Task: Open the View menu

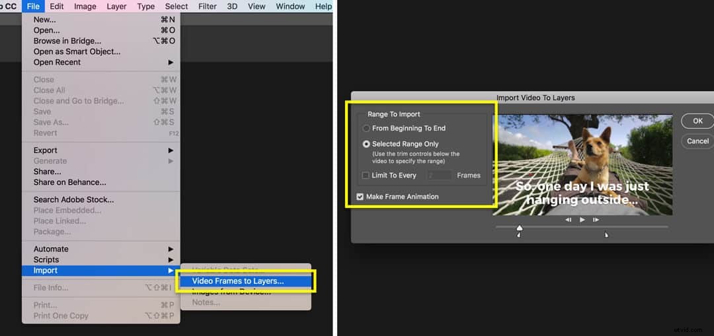Action: coord(257,7)
